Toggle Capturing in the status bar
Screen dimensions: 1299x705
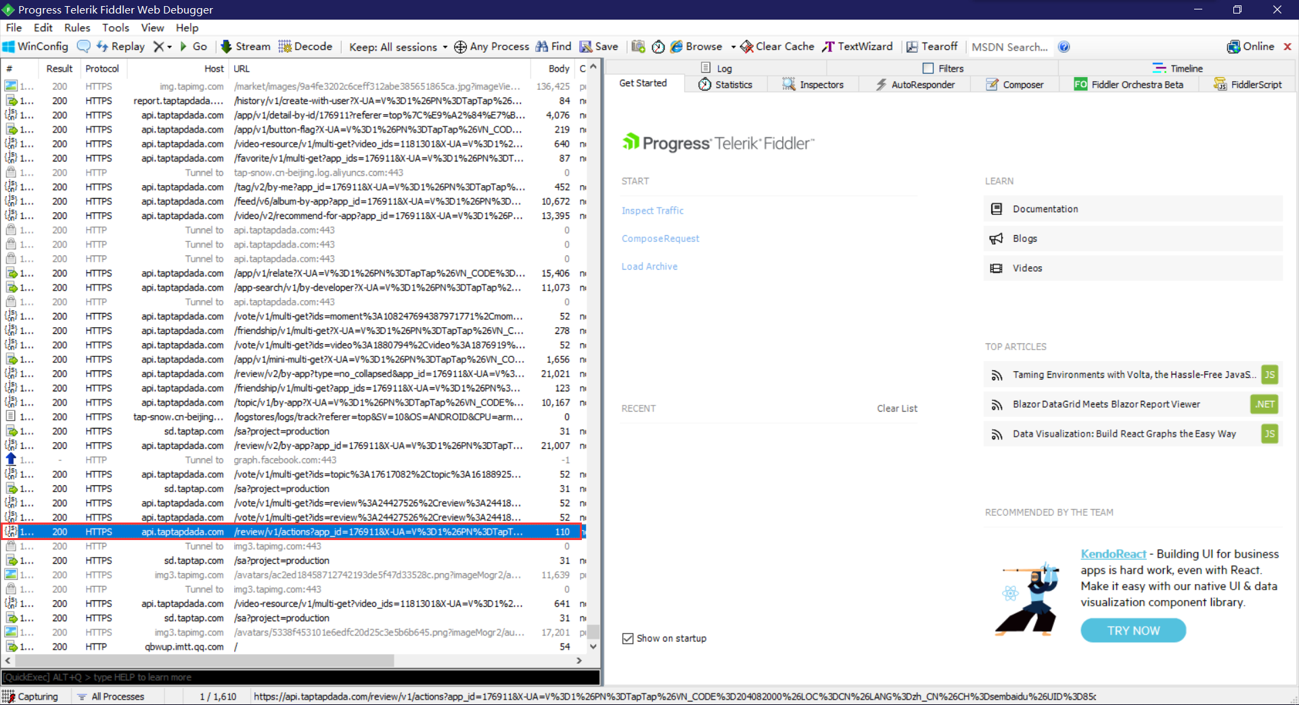tap(30, 696)
